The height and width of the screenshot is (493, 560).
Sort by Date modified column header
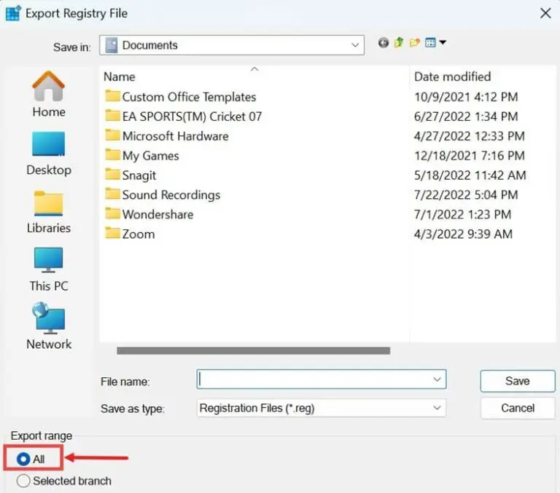452,76
